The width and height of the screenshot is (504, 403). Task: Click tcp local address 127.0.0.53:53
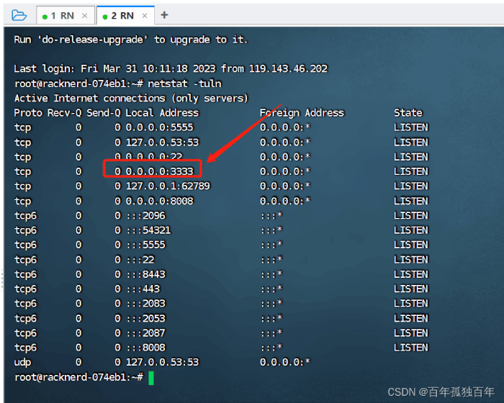pyautogui.click(x=162, y=142)
